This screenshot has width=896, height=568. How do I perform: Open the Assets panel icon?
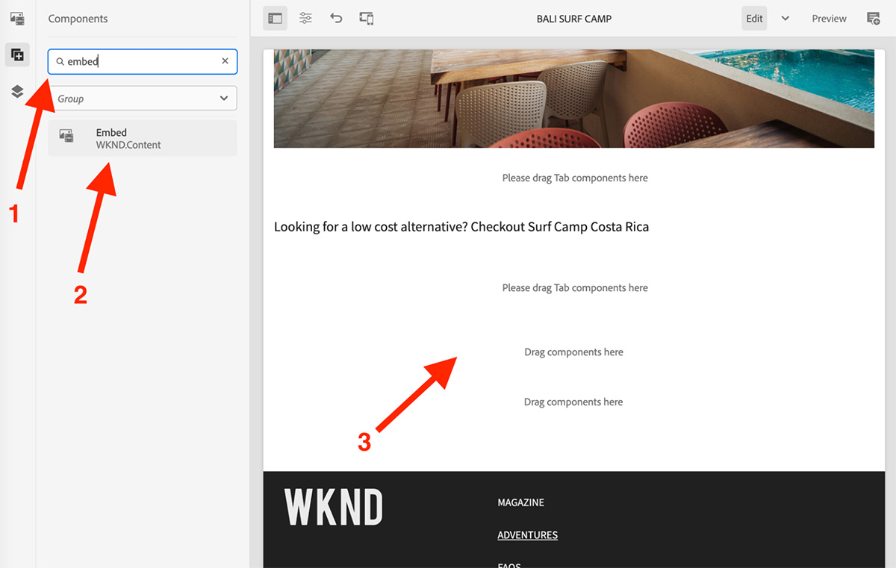(17, 19)
